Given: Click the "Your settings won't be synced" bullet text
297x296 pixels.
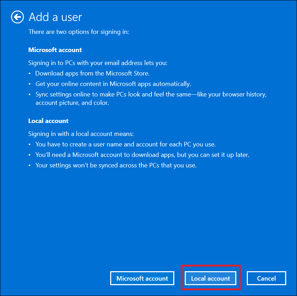Looking at the screenshot, I should coord(116,165).
